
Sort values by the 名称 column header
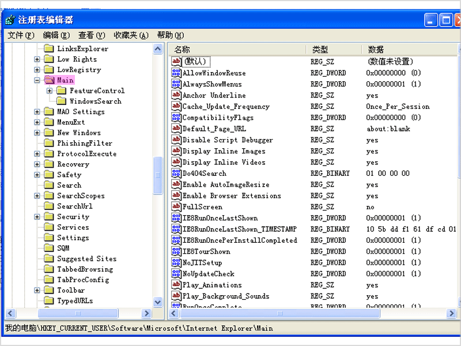237,50
